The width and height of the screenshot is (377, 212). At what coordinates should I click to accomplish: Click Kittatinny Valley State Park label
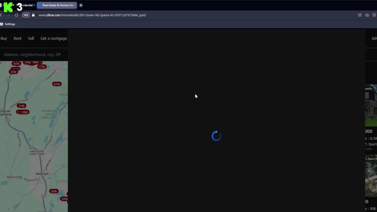(49, 114)
